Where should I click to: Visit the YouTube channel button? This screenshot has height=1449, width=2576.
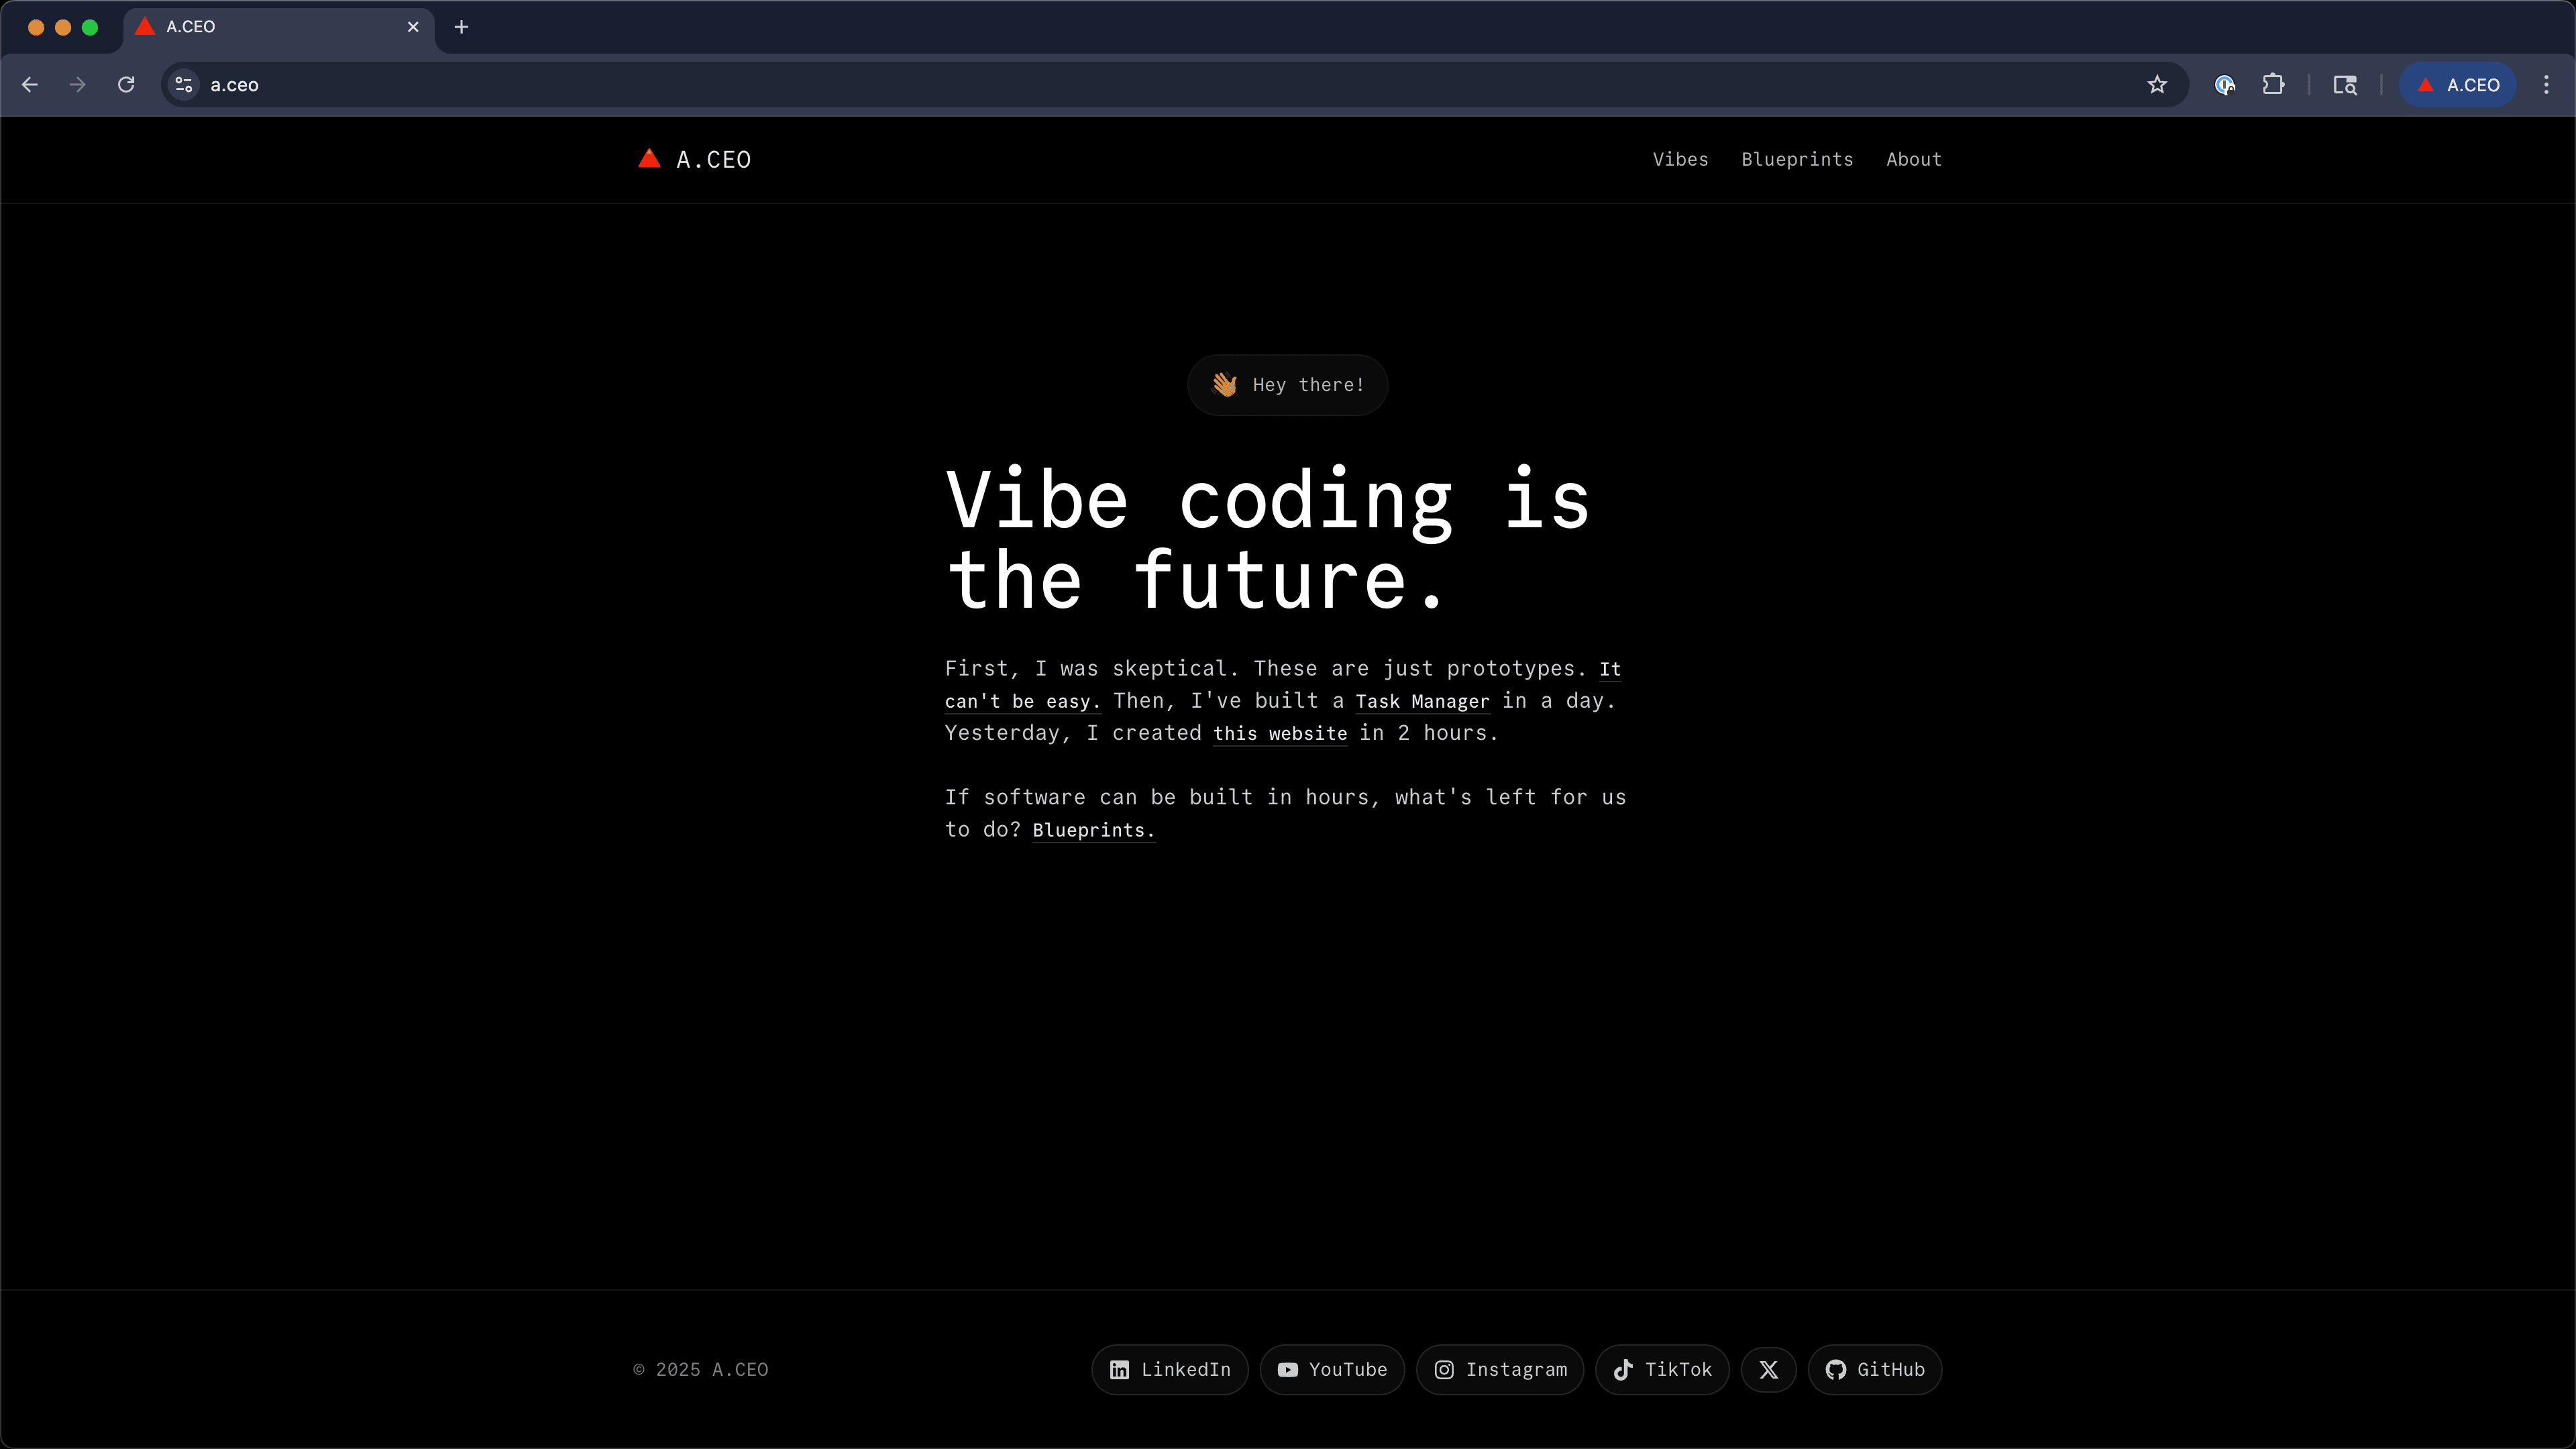(x=1332, y=1370)
